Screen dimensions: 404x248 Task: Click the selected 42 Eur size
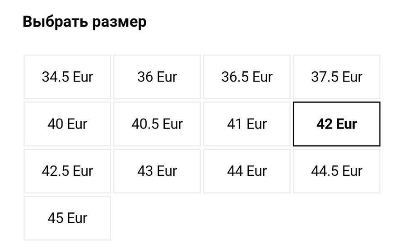[337, 124]
